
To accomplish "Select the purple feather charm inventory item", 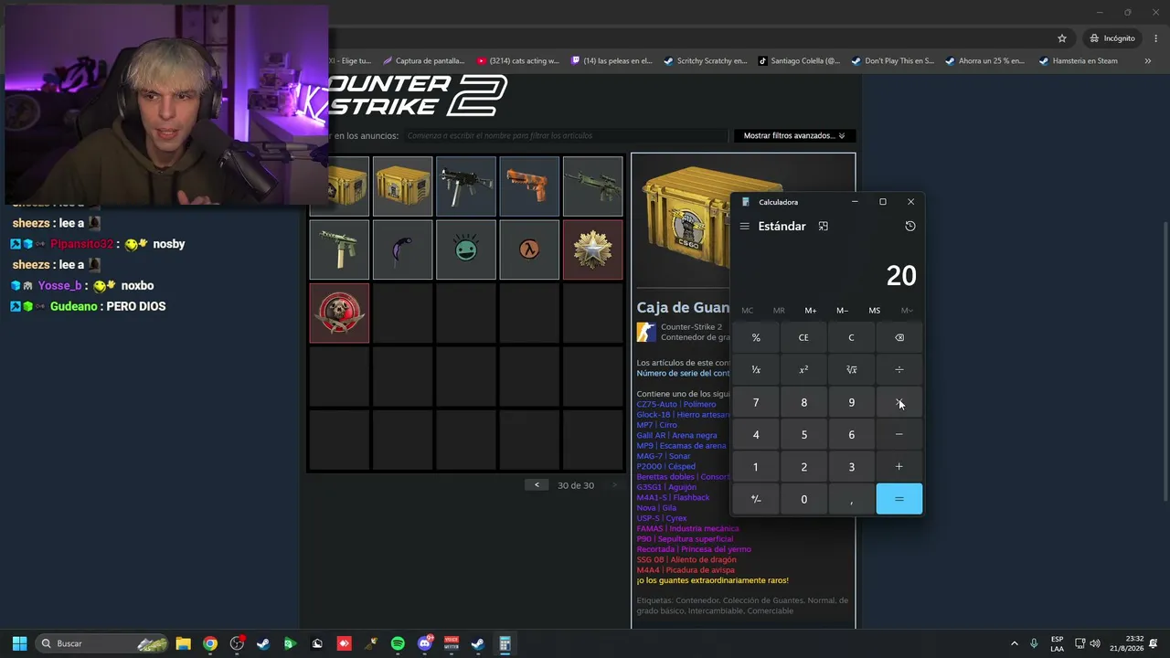I will [403, 249].
